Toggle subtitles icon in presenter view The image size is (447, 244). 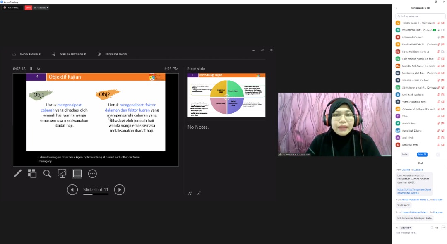click(x=77, y=174)
